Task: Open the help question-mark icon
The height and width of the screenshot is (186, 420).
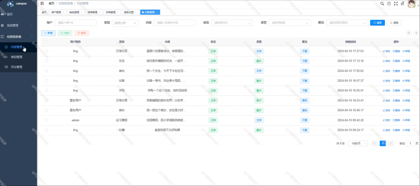Action: coord(389,3)
